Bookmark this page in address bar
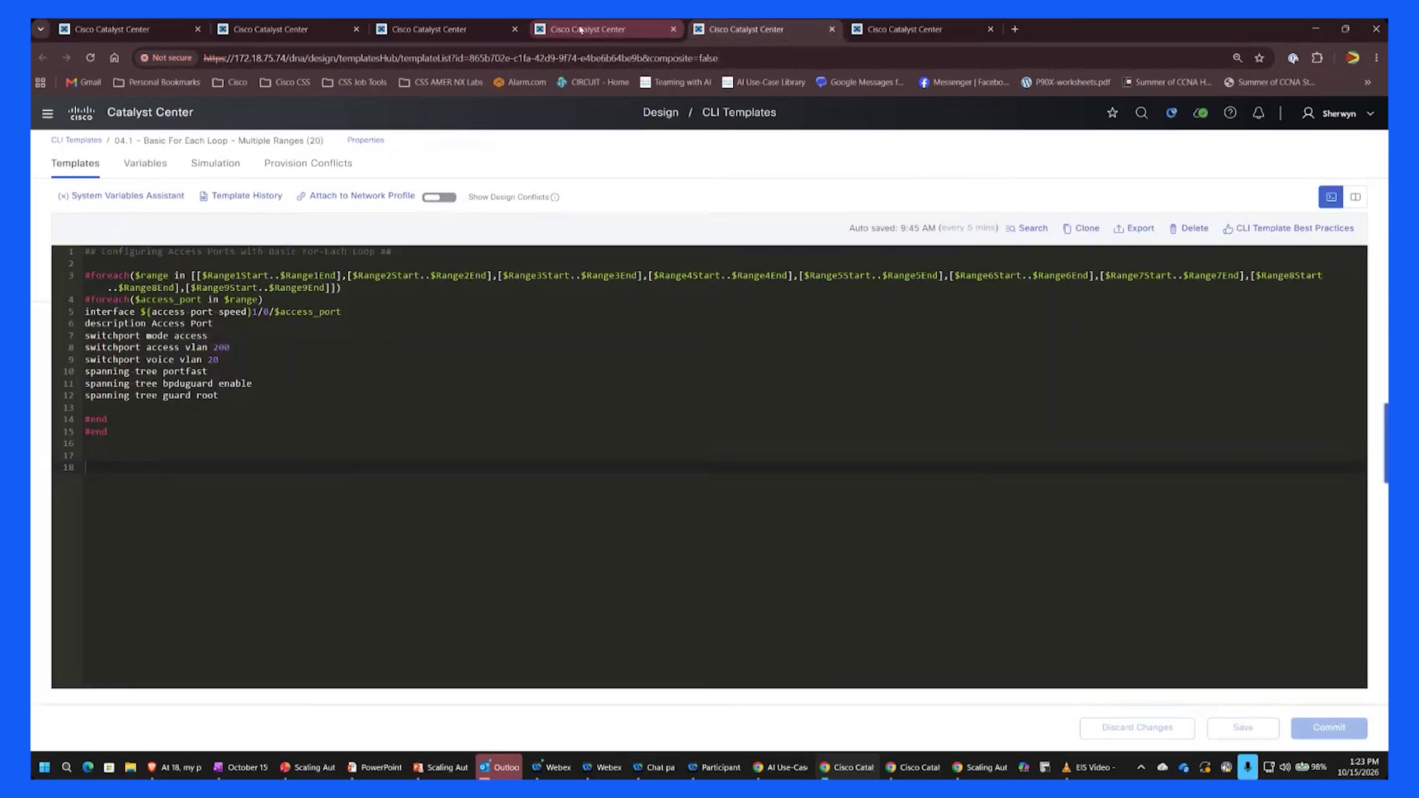The image size is (1419, 798). tap(1259, 58)
